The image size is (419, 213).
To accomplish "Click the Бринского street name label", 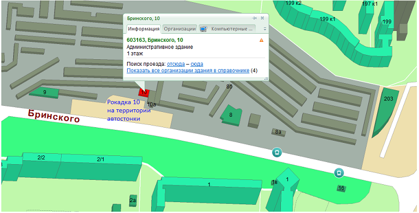I will (53, 116).
